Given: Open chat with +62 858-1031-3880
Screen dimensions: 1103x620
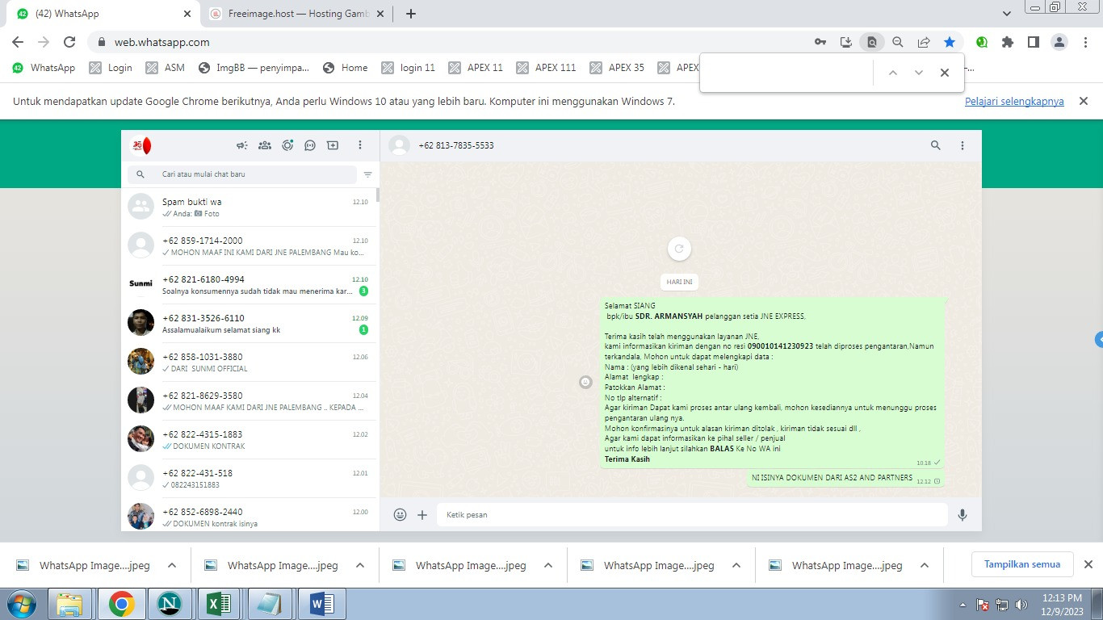Looking at the screenshot, I should point(250,362).
